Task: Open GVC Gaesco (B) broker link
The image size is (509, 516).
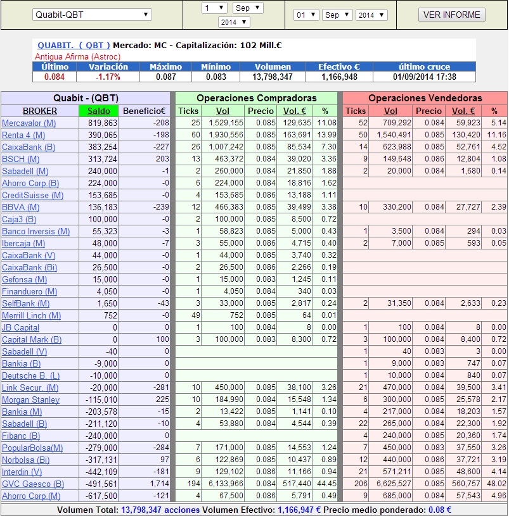Action: click(x=33, y=484)
